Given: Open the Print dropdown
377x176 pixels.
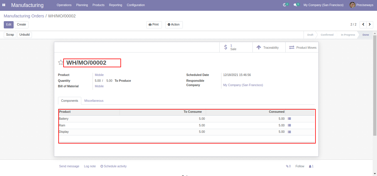Looking at the screenshot, I should 154,25.
